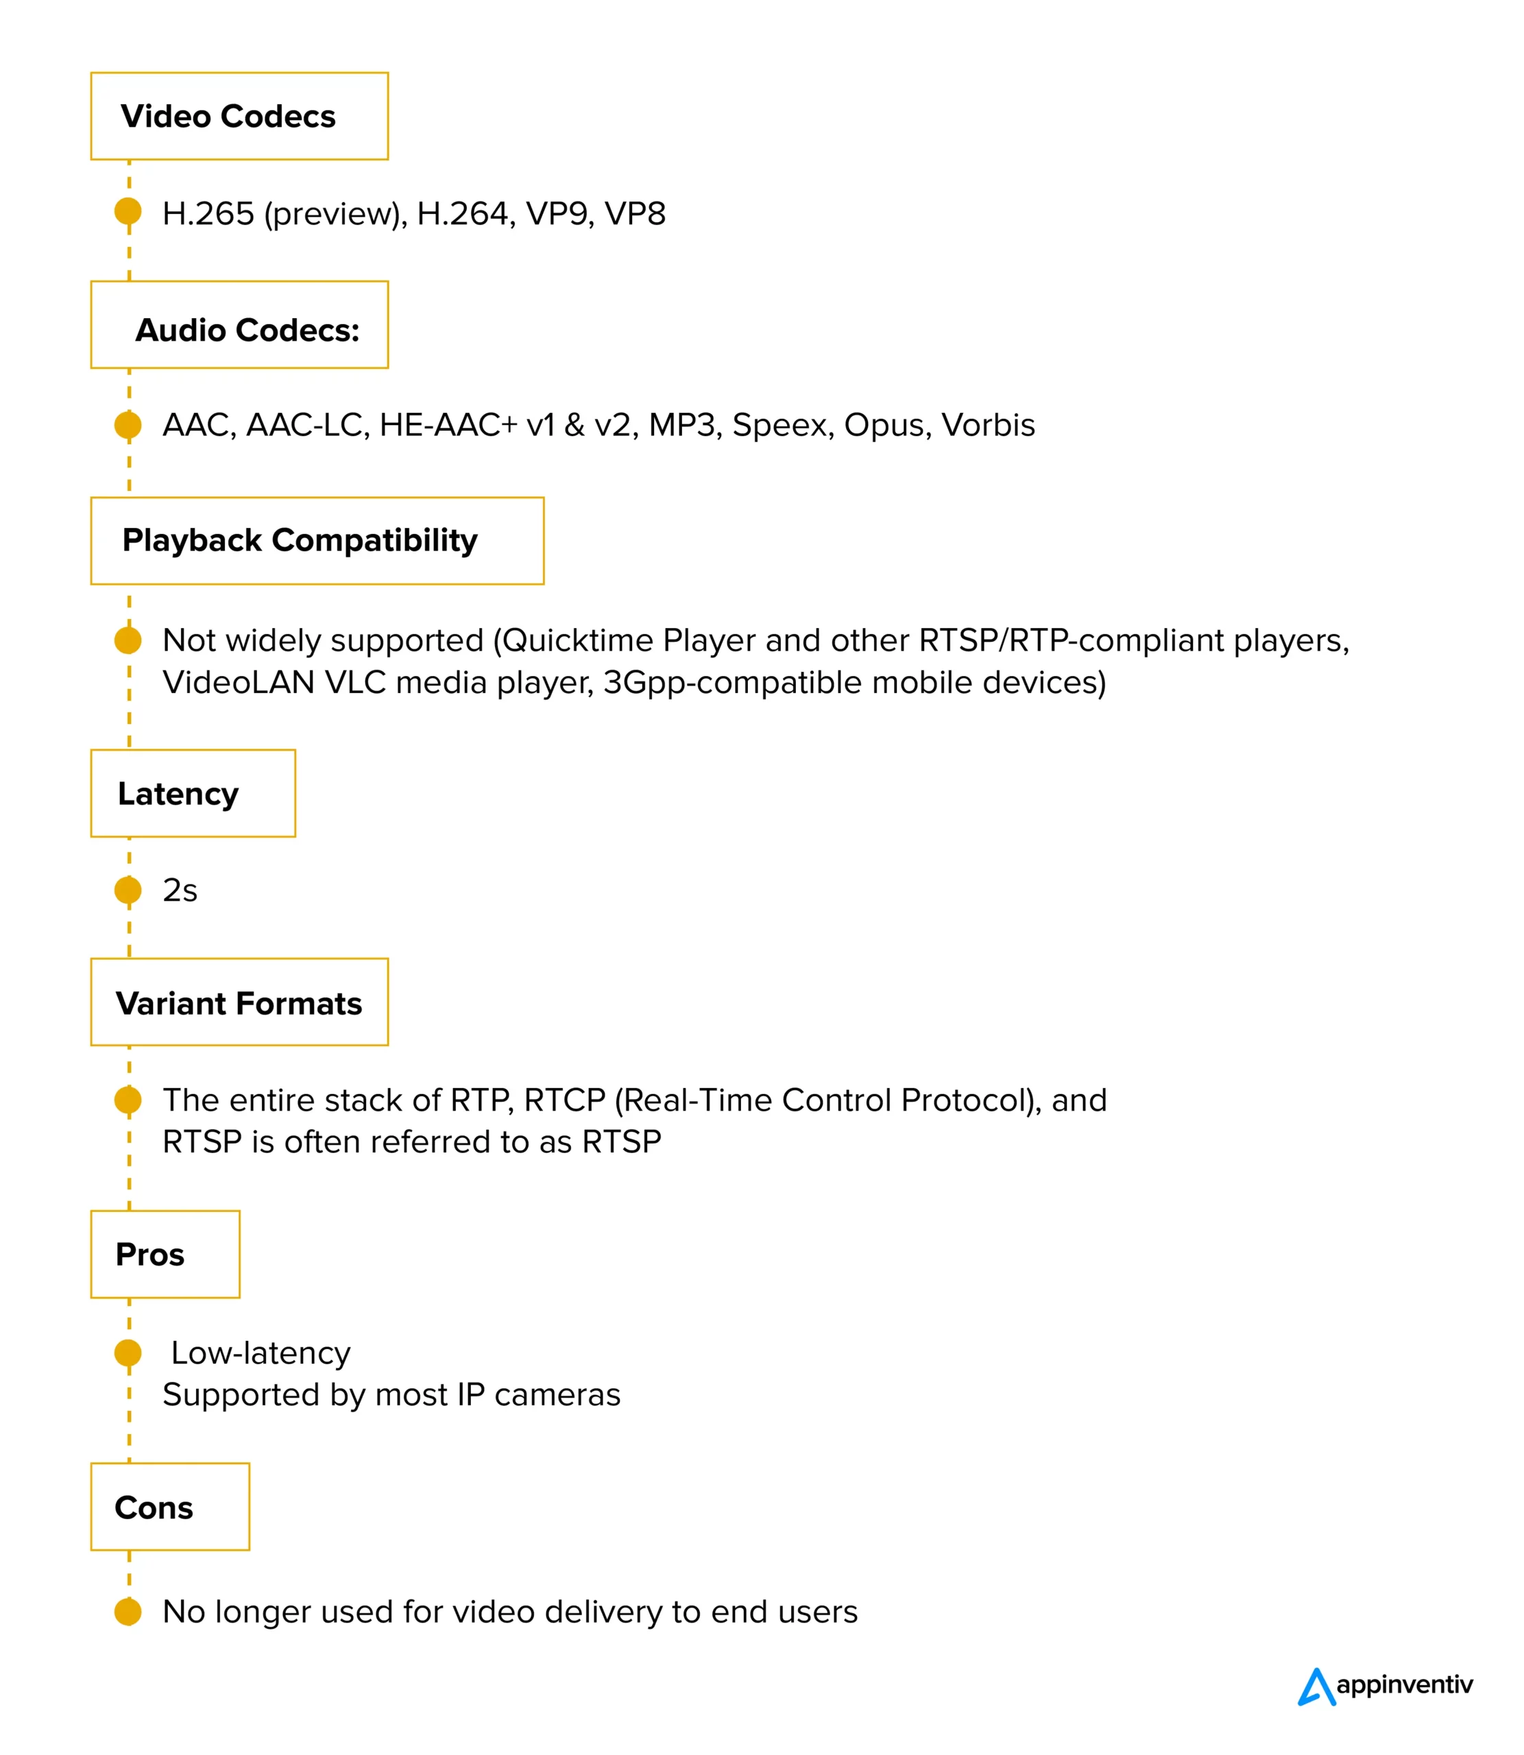Click 'RTSP is often referred to as RTSP' line

411,1141
